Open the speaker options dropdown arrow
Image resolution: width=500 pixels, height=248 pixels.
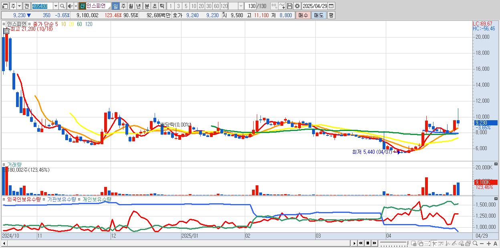click(x=76, y=6)
